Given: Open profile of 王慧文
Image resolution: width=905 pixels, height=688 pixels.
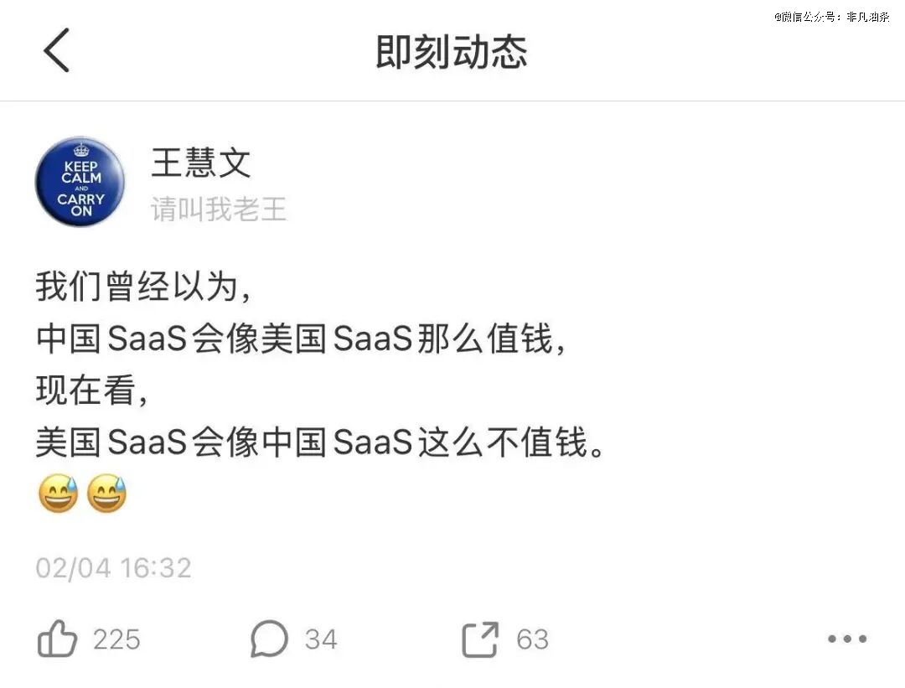Looking at the screenshot, I should (201, 163).
